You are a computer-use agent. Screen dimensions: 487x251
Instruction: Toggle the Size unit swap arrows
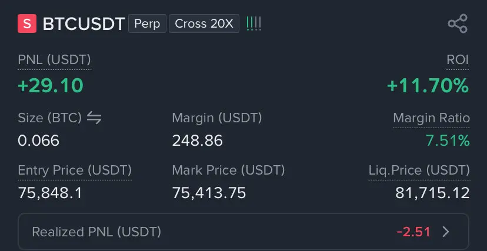[x=94, y=118]
